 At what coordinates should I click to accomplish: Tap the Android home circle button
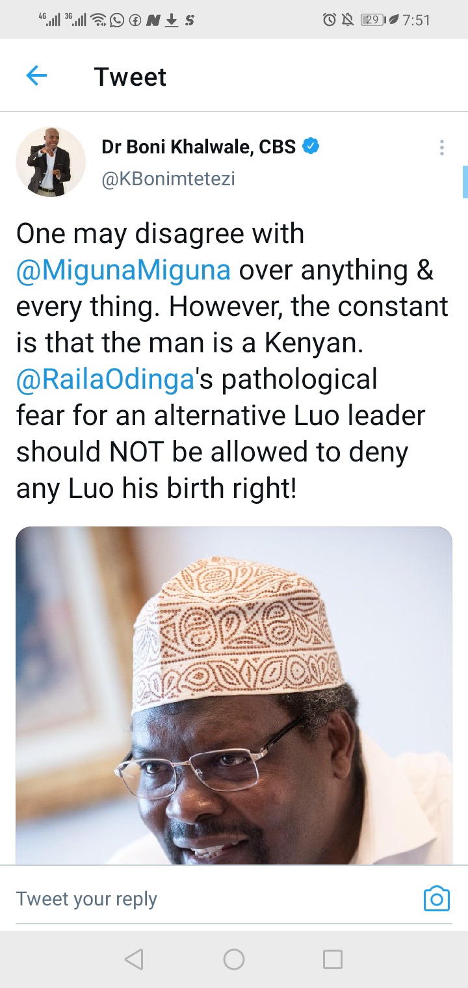234,959
